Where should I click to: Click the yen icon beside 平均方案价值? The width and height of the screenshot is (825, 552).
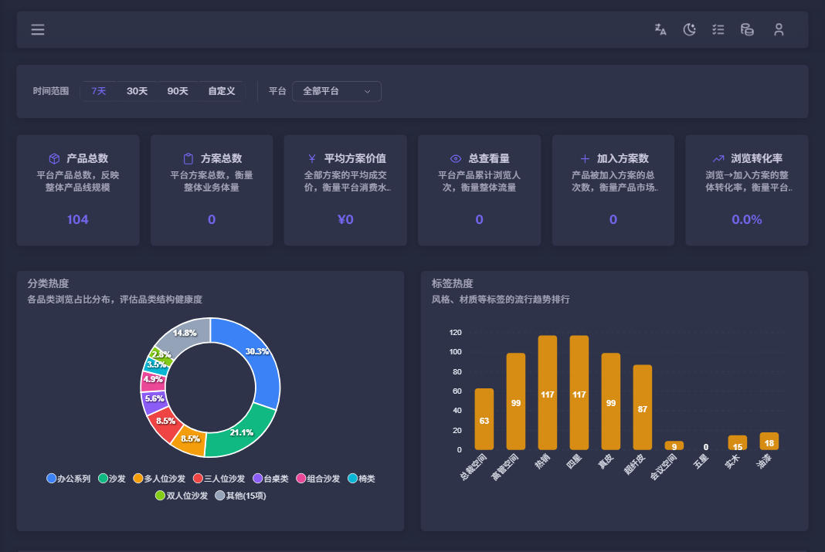(x=312, y=158)
